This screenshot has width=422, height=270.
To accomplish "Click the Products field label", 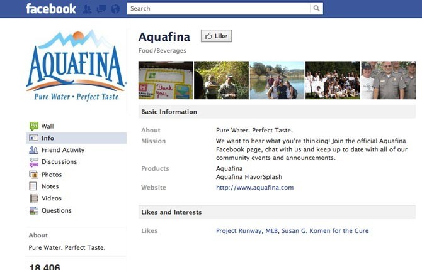I will 155,168.
